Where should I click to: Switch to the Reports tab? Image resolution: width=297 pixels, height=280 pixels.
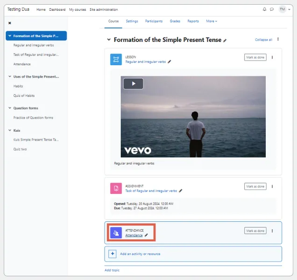193,21
